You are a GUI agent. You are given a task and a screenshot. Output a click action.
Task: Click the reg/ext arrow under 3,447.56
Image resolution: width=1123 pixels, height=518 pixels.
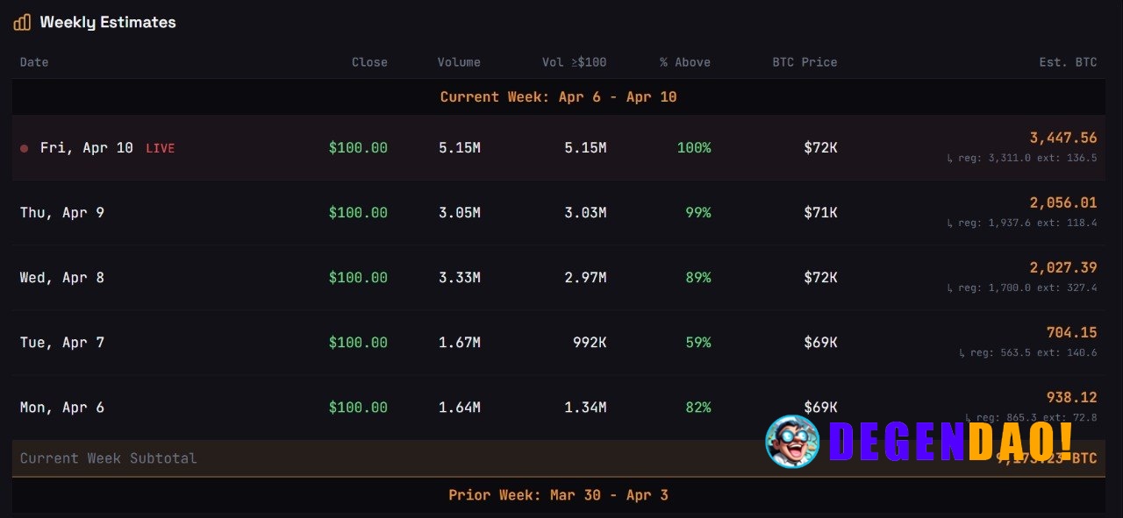point(950,160)
